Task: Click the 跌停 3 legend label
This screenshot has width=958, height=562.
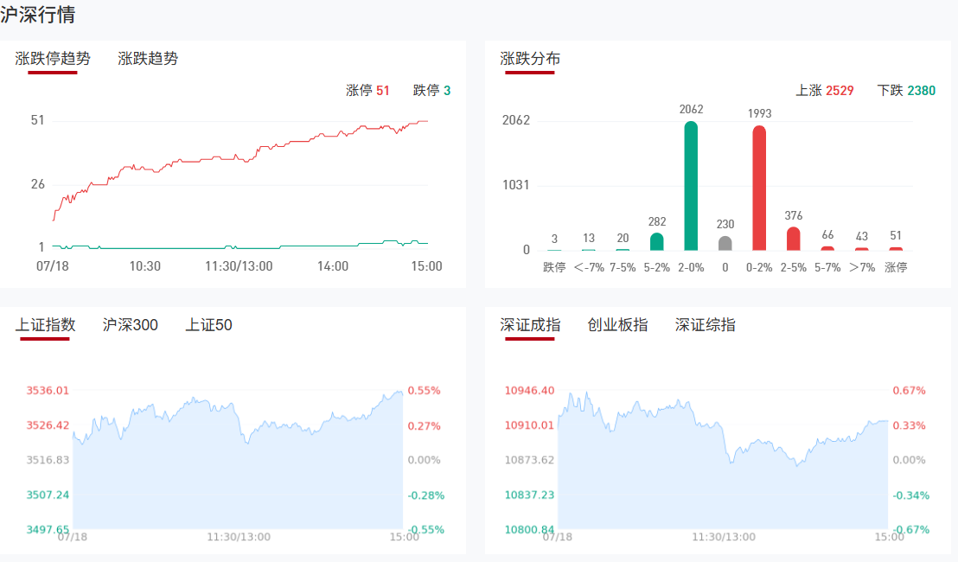Action: point(431,91)
